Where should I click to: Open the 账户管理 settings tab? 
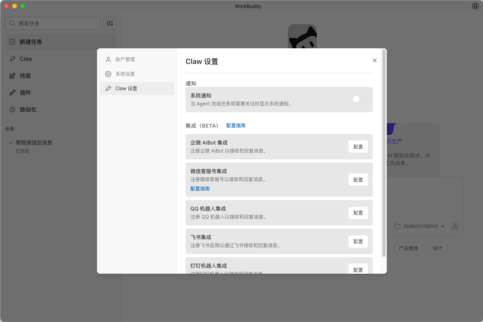[x=137, y=60]
